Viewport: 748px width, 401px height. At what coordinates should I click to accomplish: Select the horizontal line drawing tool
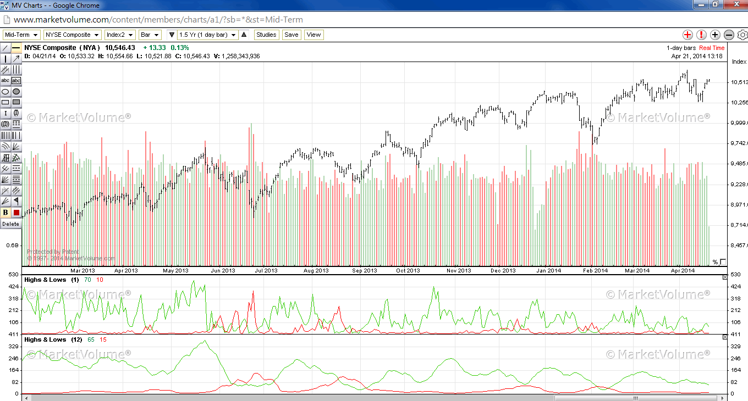coord(16,48)
